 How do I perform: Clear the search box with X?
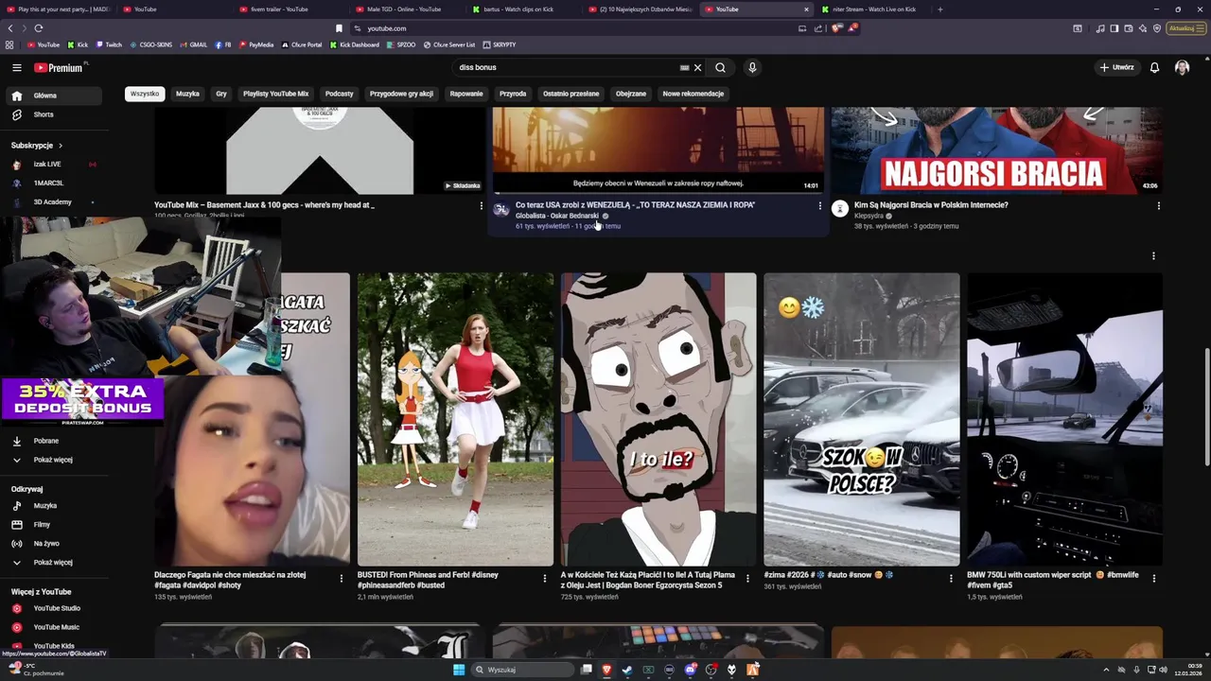click(697, 67)
